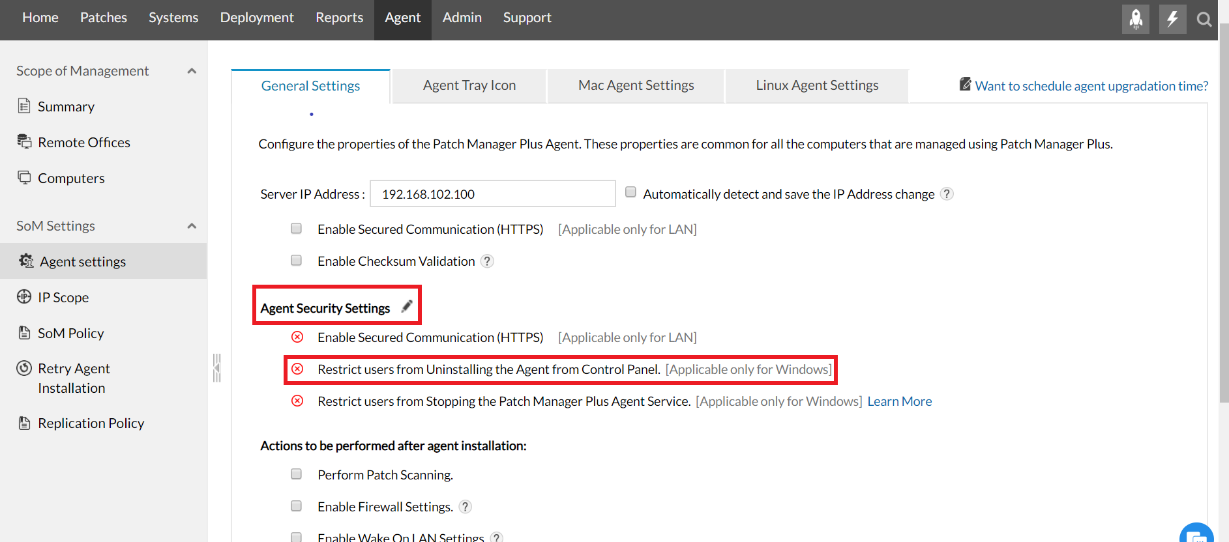This screenshot has height=542, width=1229.
Task: Edit Agent Security Settings with pencil icon
Action: (x=407, y=306)
